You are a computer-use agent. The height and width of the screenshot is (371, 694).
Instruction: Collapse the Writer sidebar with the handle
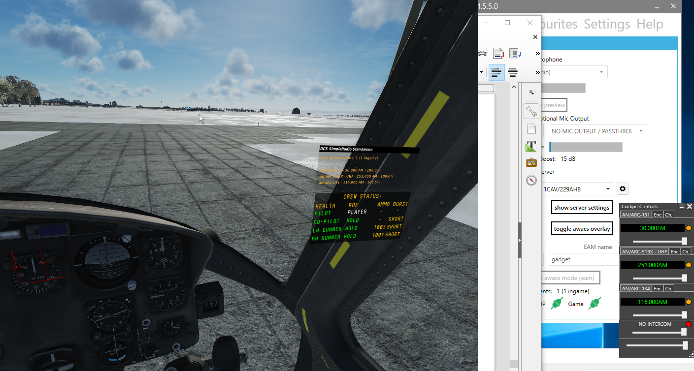520,240
